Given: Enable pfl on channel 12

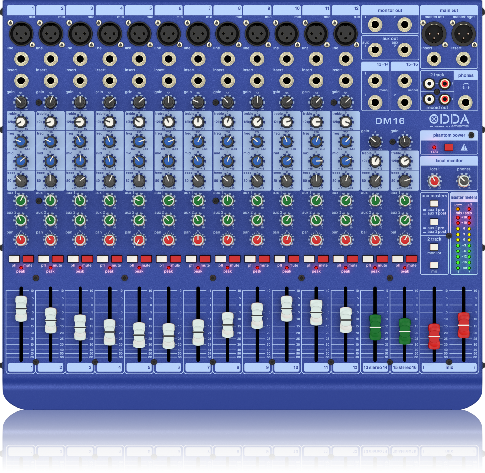Looking at the screenshot, I should 339,259.
